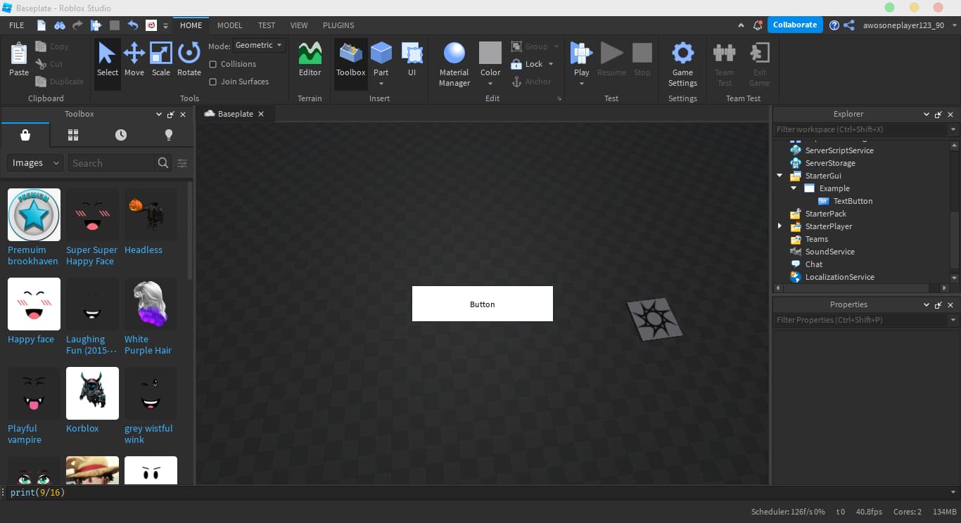Viewport: 961px width, 523px height.
Task: Undock the Explorer panel
Action: [938, 115]
